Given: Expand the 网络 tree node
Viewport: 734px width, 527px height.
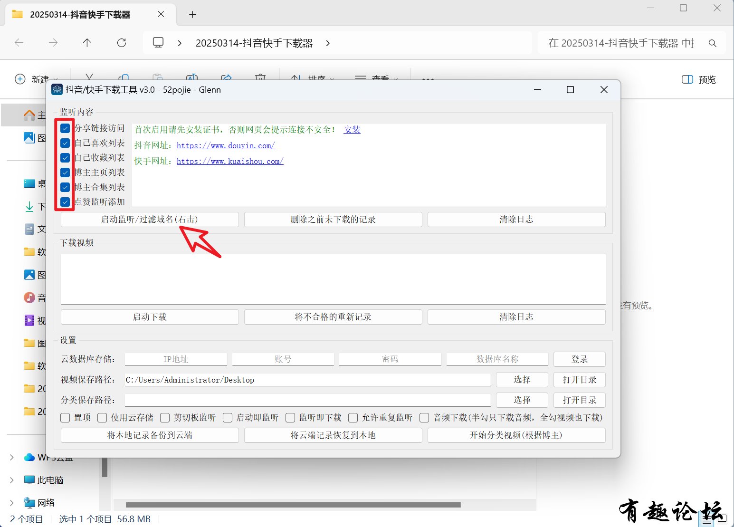Looking at the screenshot, I should click(x=12, y=503).
